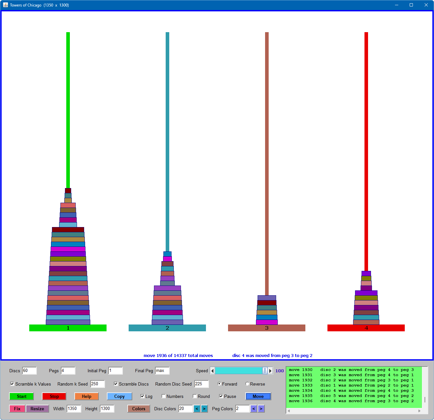434x420 pixels.
Task: Click the Speed slider right arrow
Action: pos(270,371)
